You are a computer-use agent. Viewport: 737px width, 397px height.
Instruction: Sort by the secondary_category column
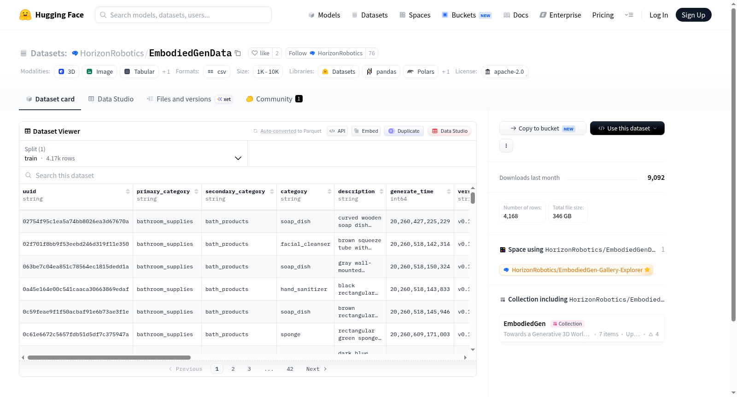click(x=272, y=191)
